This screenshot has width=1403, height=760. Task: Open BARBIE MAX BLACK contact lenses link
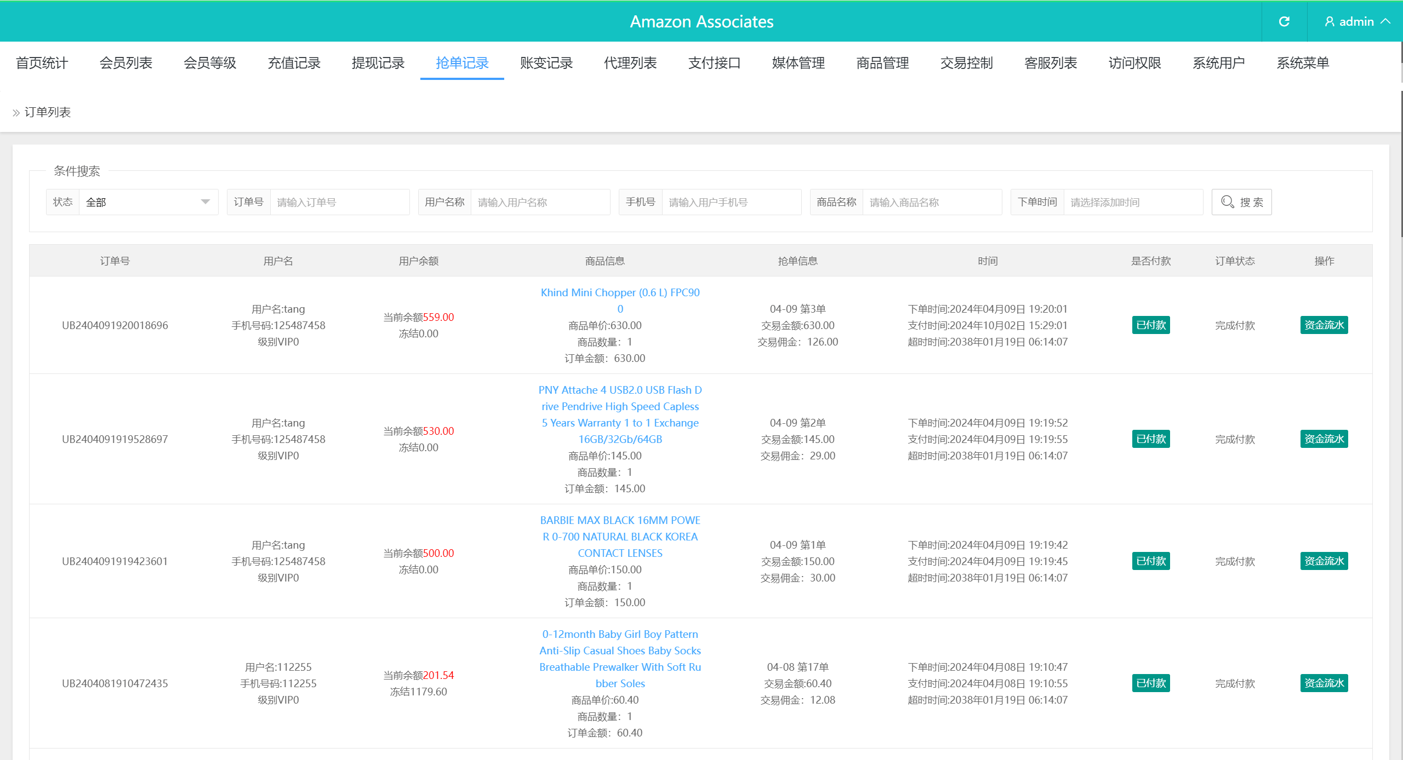click(x=620, y=537)
